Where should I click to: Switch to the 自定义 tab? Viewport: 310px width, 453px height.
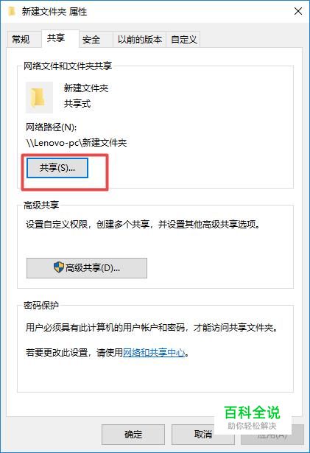[184, 39]
